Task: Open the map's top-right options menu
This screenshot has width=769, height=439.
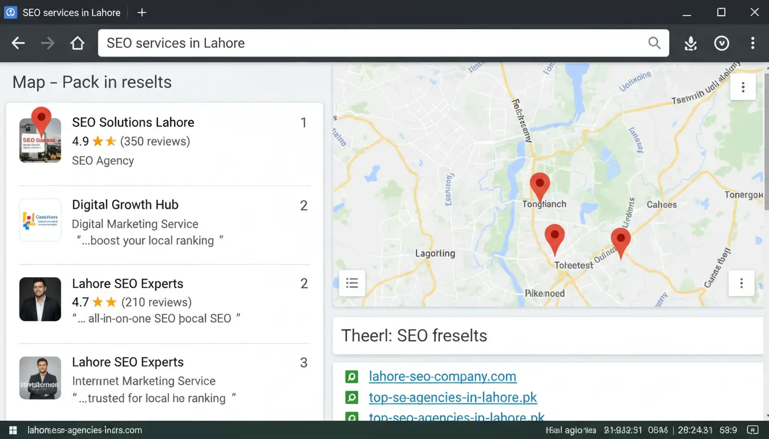Action: tap(743, 87)
